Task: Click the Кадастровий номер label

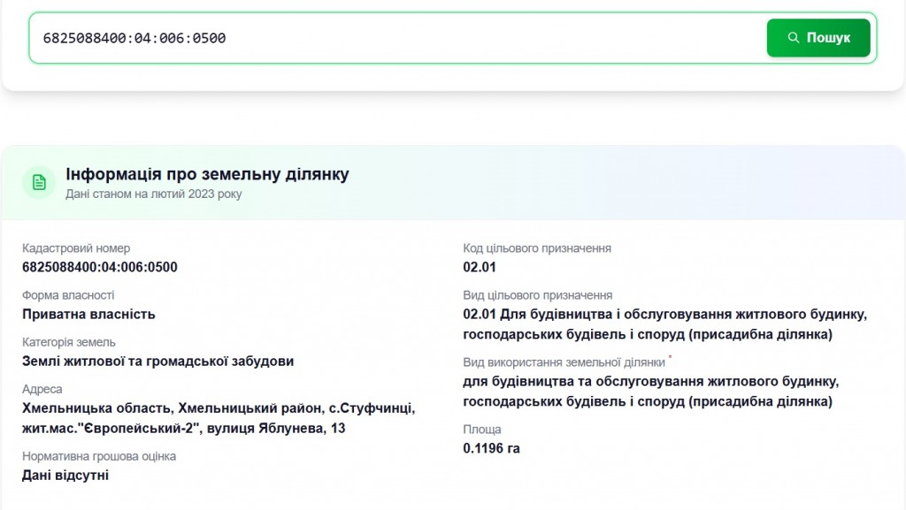Action: point(76,248)
